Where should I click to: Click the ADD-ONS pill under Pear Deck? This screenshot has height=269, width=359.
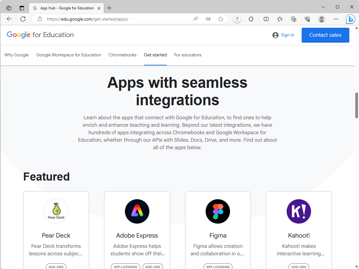56,267
